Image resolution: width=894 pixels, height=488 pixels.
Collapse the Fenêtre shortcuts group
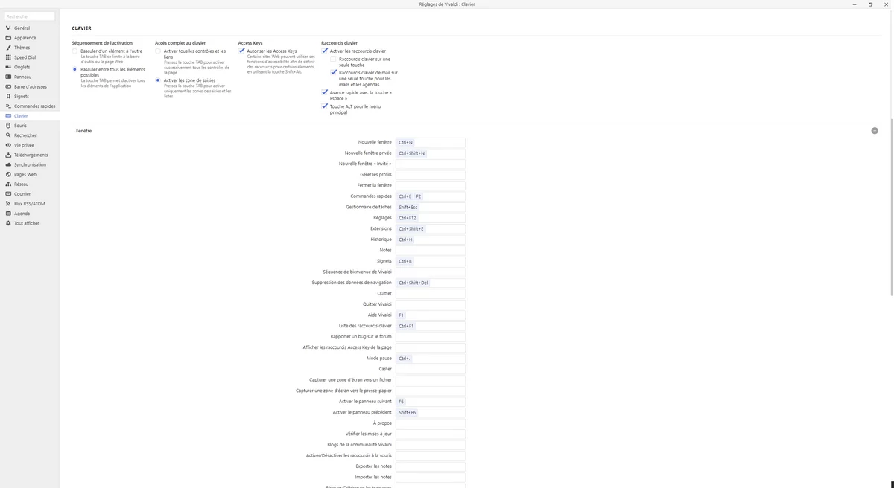coord(875,131)
